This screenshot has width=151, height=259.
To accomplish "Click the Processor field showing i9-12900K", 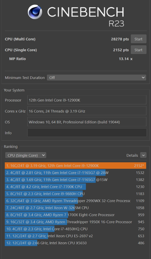I will [x=87, y=100].
